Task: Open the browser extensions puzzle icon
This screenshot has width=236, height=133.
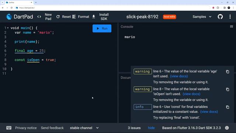Action: coord(218,8)
